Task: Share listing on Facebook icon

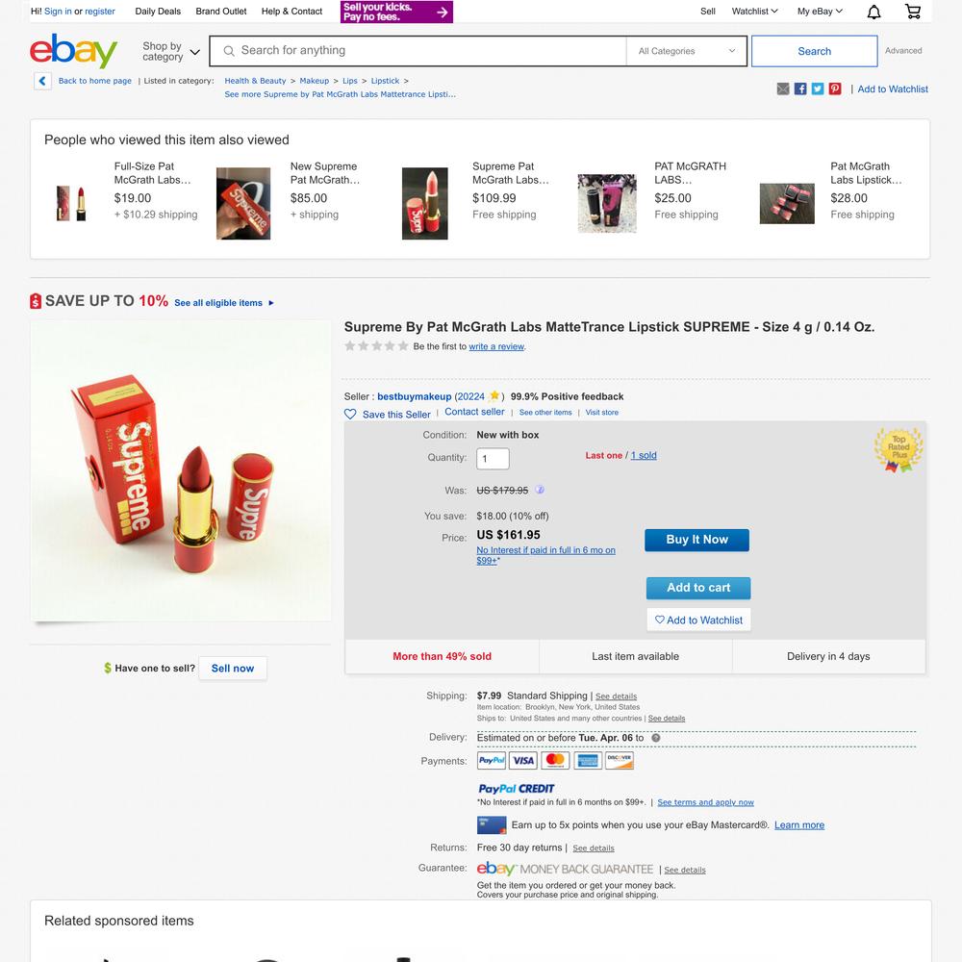Action: (x=800, y=89)
